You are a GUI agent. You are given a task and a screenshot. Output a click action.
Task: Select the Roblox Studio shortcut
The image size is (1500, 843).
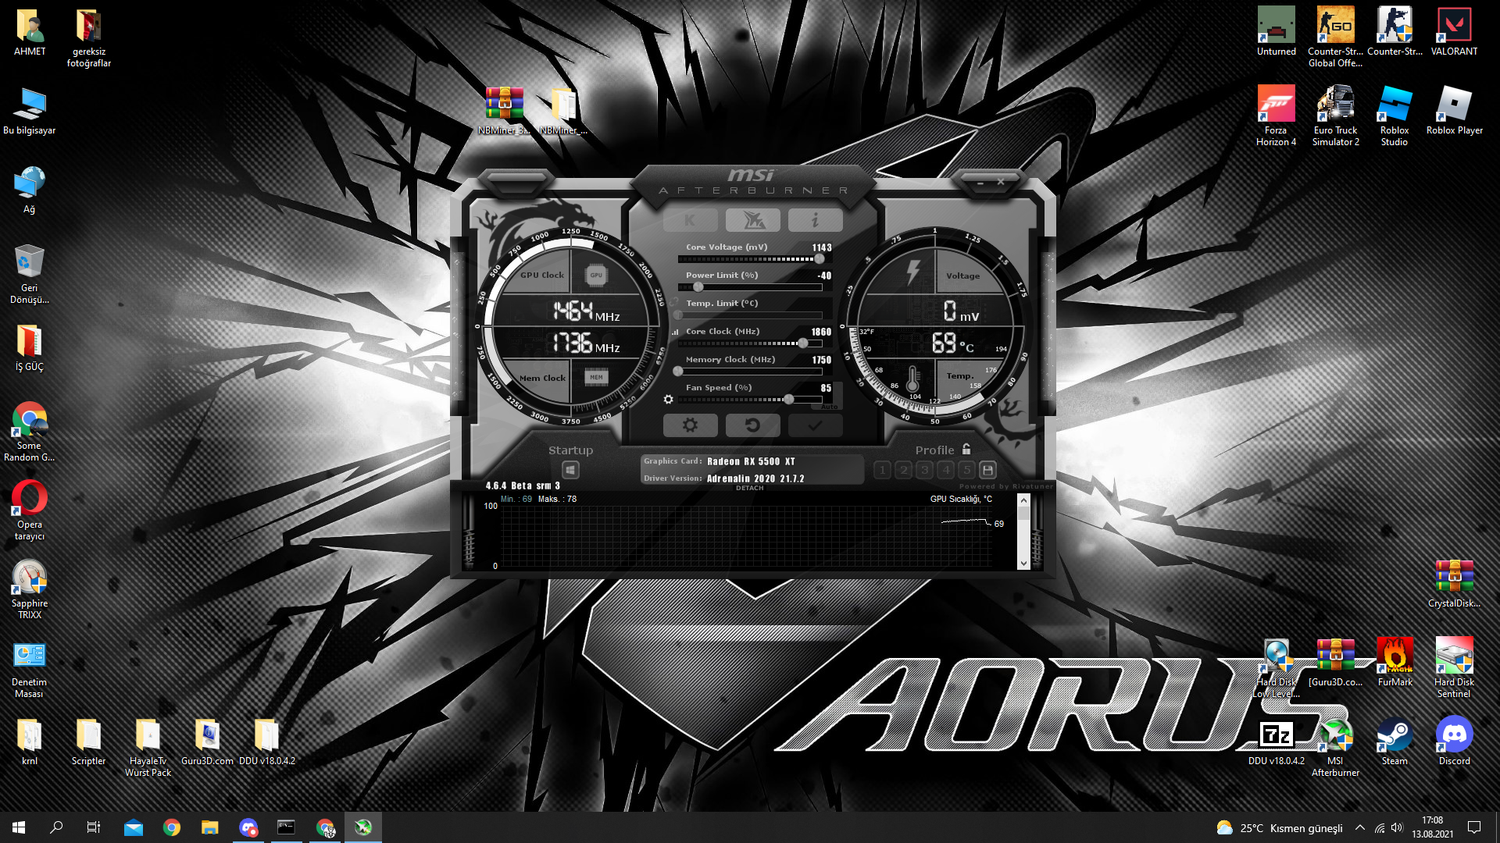tap(1395, 116)
